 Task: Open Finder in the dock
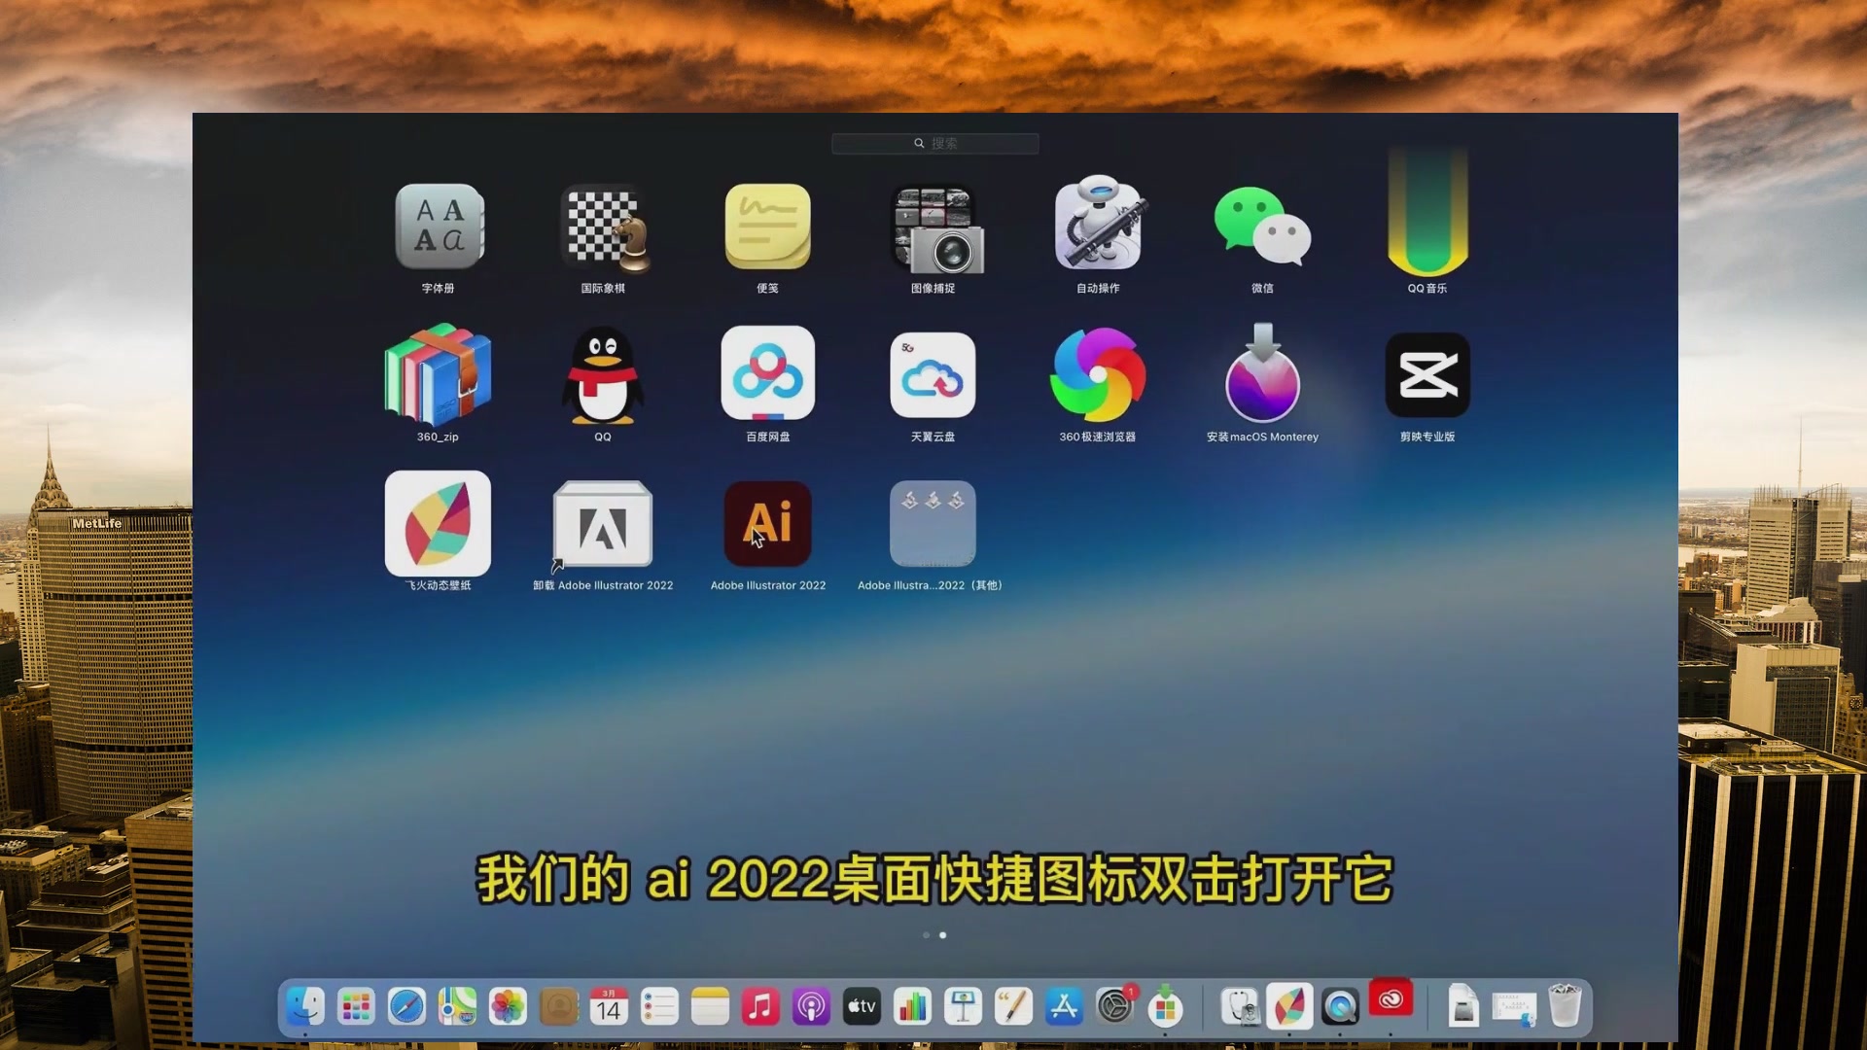[305, 1006]
